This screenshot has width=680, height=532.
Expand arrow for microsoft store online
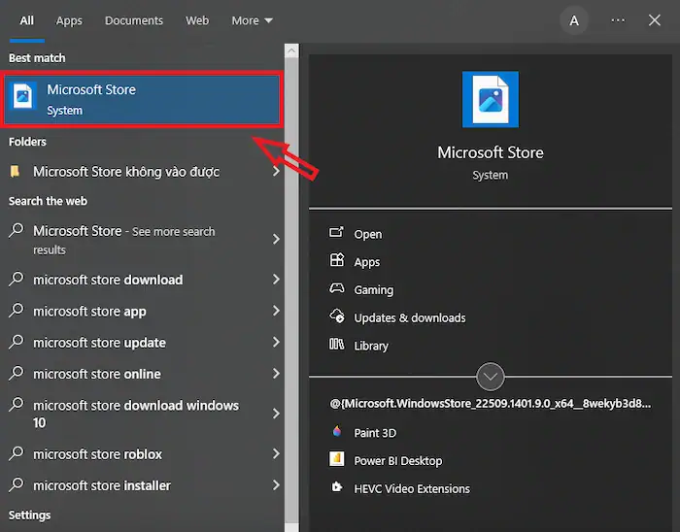pos(276,374)
